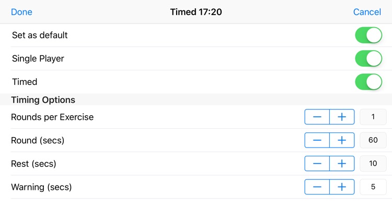Tap the Set as default label

[x=40, y=35]
